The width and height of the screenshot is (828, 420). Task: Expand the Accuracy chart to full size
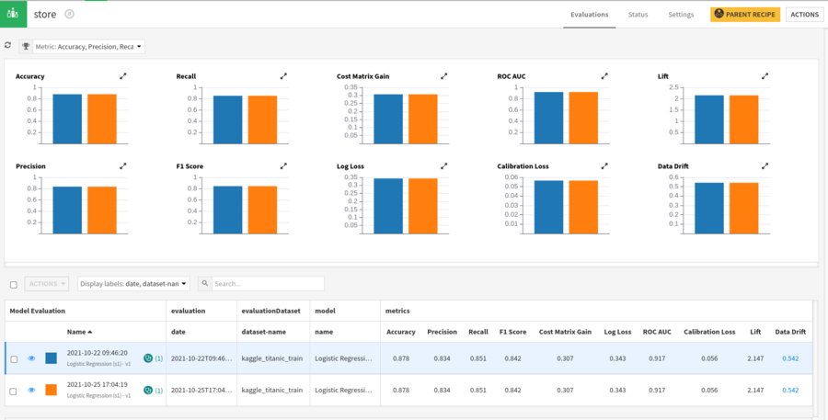click(x=123, y=76)
